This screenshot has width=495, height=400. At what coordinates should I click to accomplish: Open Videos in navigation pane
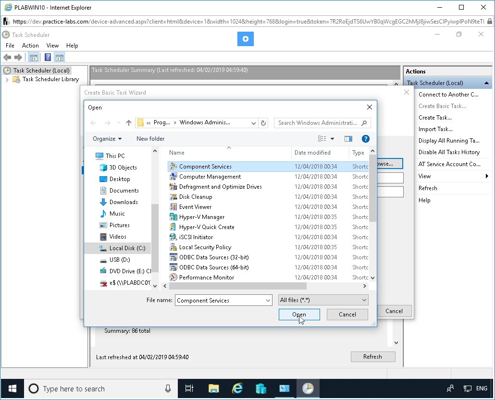(x=113, y=237)
